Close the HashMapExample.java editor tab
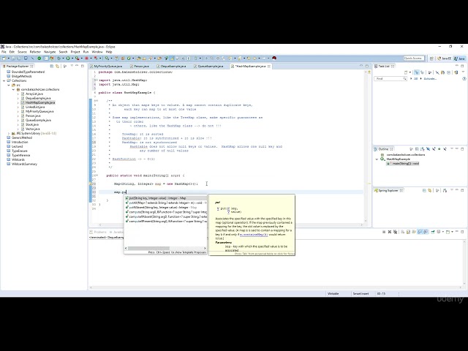The width and height of the screenshot is (468, 351). (x=269, y=67)
